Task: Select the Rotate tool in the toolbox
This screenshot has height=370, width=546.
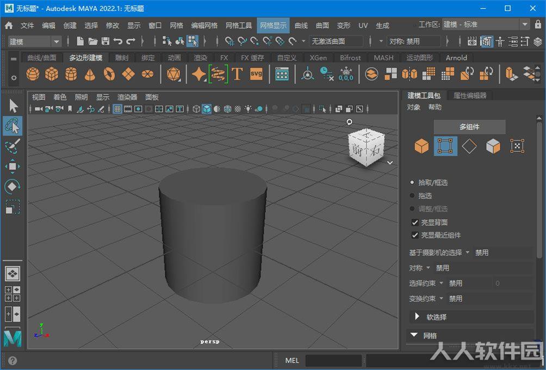Action: (x=13, y=187)
